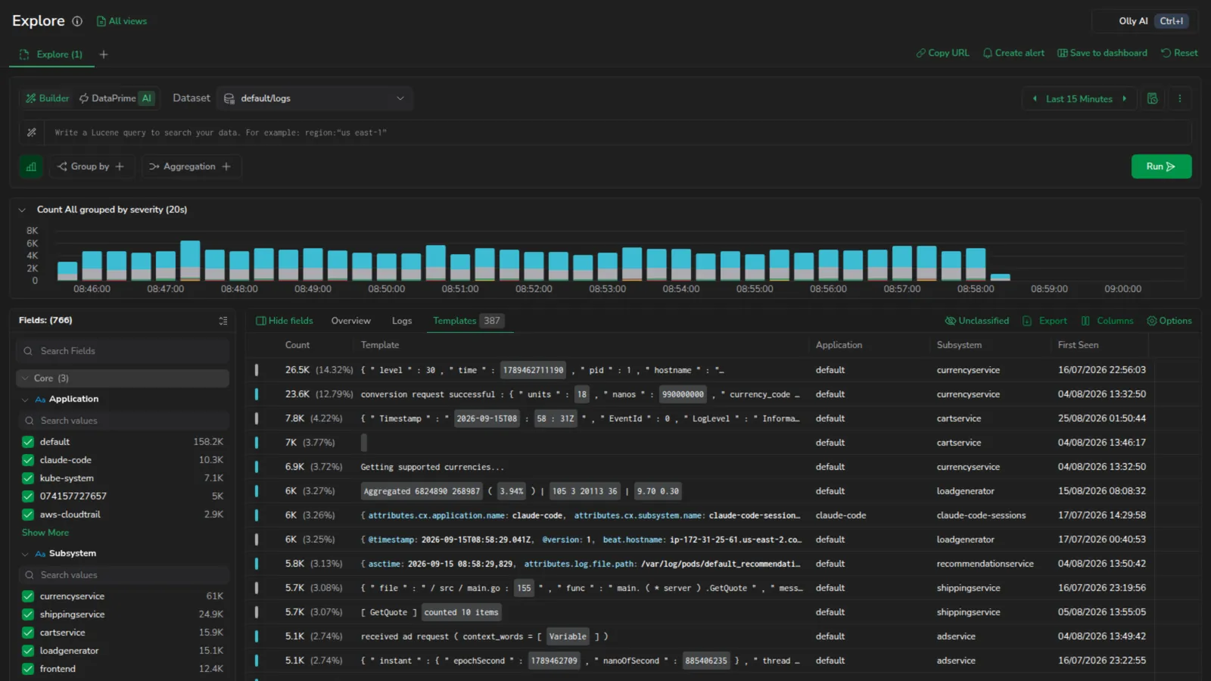Screen dimensions: 1211x681
Task: Switch to the Overview tab
Action: point(351,321)
